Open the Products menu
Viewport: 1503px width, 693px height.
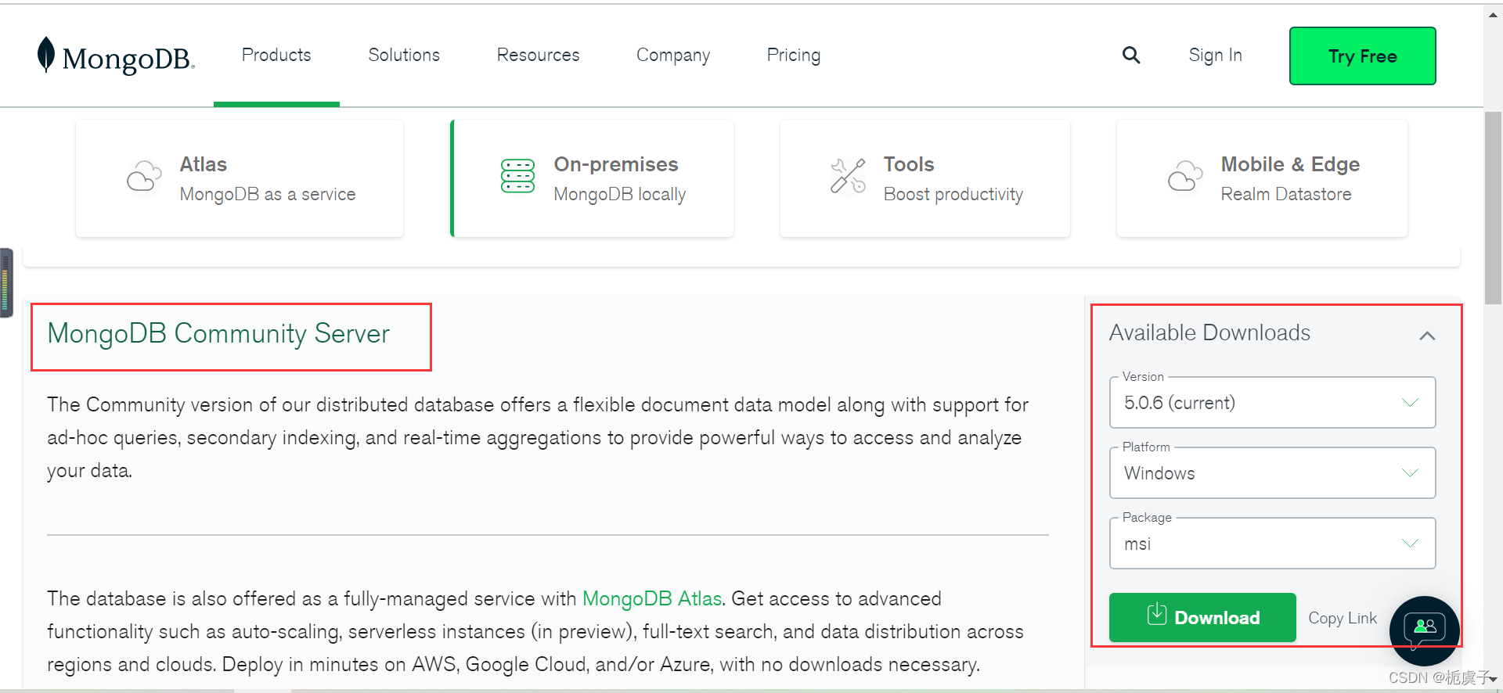(x=276, y=55)
